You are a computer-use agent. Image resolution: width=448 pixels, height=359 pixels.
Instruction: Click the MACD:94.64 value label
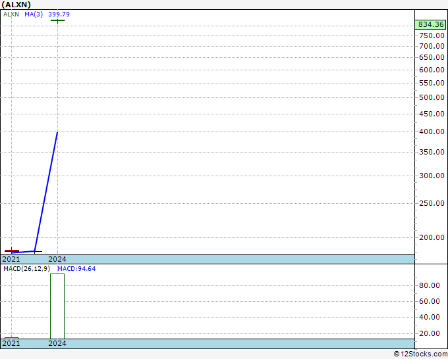pos(76,269)
